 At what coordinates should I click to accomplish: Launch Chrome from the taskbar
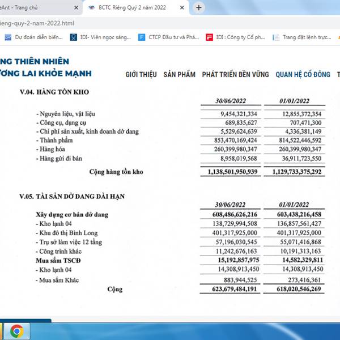click(16, 331)
